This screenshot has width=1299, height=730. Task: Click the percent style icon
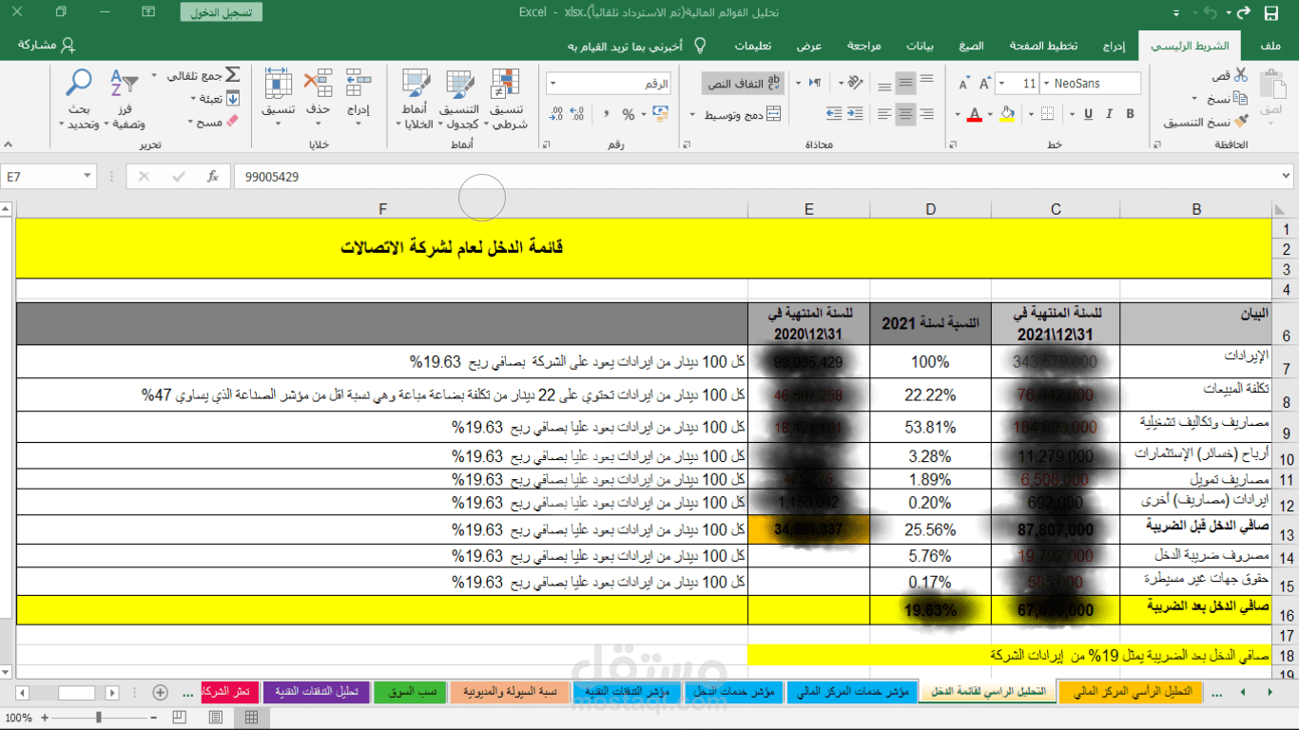629,114
